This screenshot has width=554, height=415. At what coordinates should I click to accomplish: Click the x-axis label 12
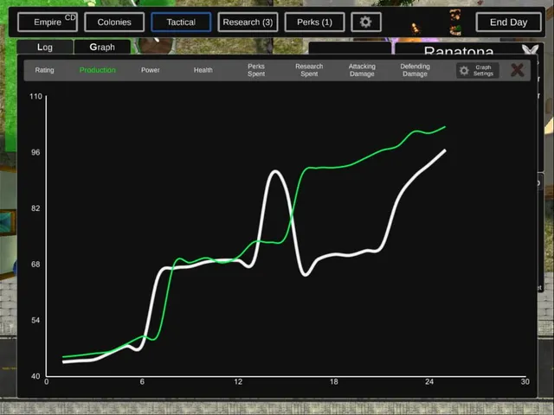tap(238, 381)
